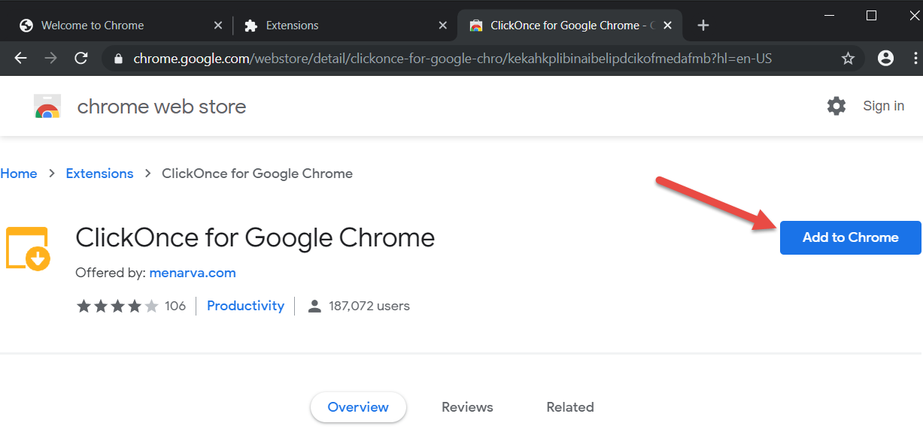The image size is (923, 441).
Task: Open a new tab with plus button
Action: point(703,26)
